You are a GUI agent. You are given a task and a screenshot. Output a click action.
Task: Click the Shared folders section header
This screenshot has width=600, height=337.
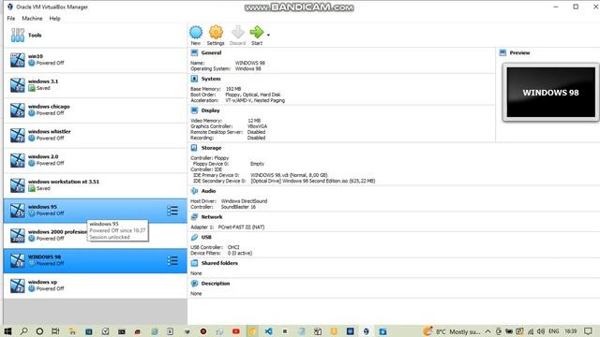pos(219,263)
